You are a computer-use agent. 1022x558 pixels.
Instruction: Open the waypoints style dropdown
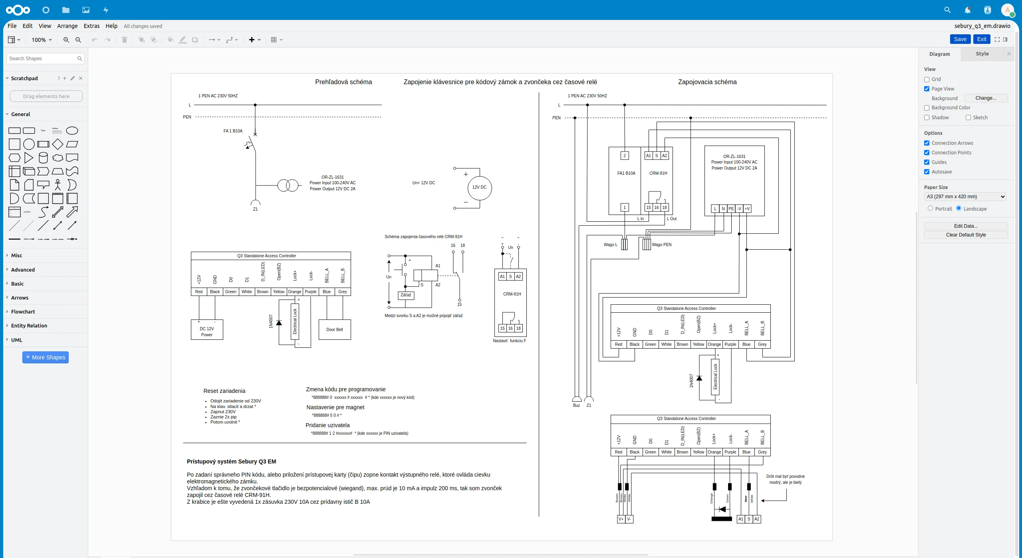coord(232,40)
